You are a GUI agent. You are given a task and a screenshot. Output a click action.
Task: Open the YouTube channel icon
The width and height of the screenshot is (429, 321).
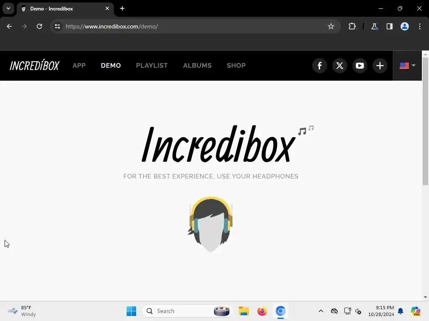[x=360, y=66]
